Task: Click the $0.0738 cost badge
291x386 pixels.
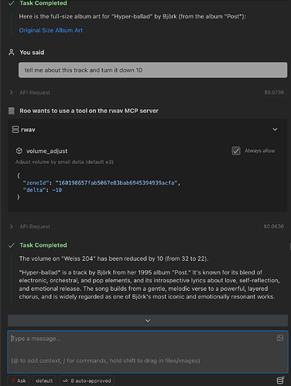Action: click(x=274, y=92)
